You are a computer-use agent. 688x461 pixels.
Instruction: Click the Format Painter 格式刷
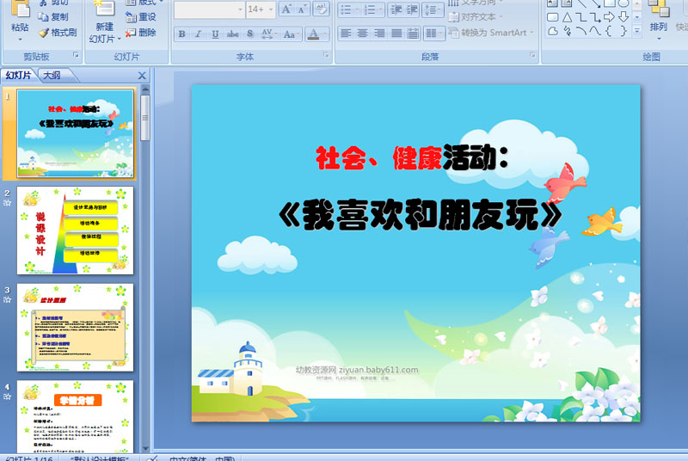(58, 33)
